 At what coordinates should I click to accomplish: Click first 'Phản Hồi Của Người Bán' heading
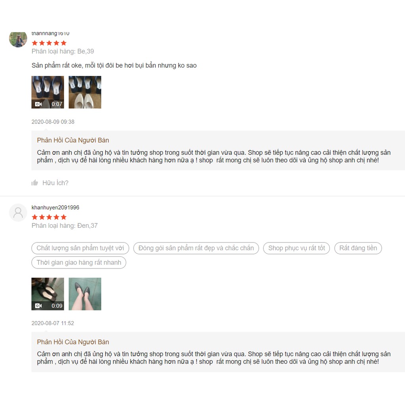pyautogui.click(x=73, y=140)
